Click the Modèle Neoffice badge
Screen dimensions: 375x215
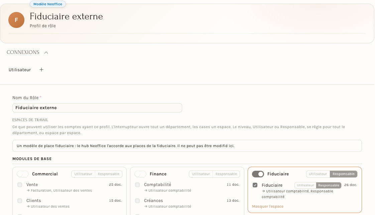coord(48,4)
